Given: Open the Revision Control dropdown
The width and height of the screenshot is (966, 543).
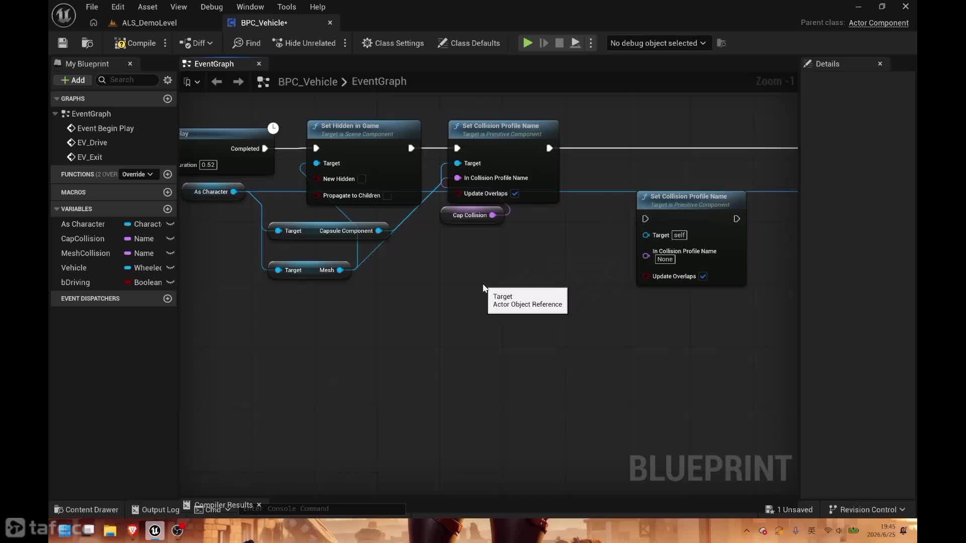Looking at the screenshot, I should point(867,510).
